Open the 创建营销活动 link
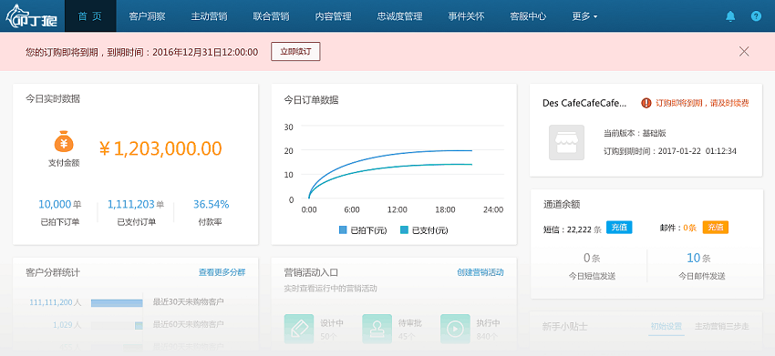The image size is (775, 356). click(480, 272)
